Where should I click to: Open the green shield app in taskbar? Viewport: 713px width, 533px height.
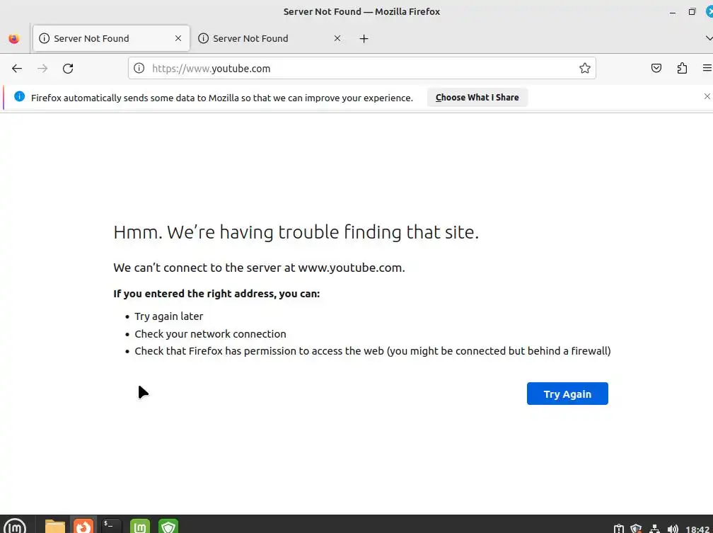click(x=168, y=527)
